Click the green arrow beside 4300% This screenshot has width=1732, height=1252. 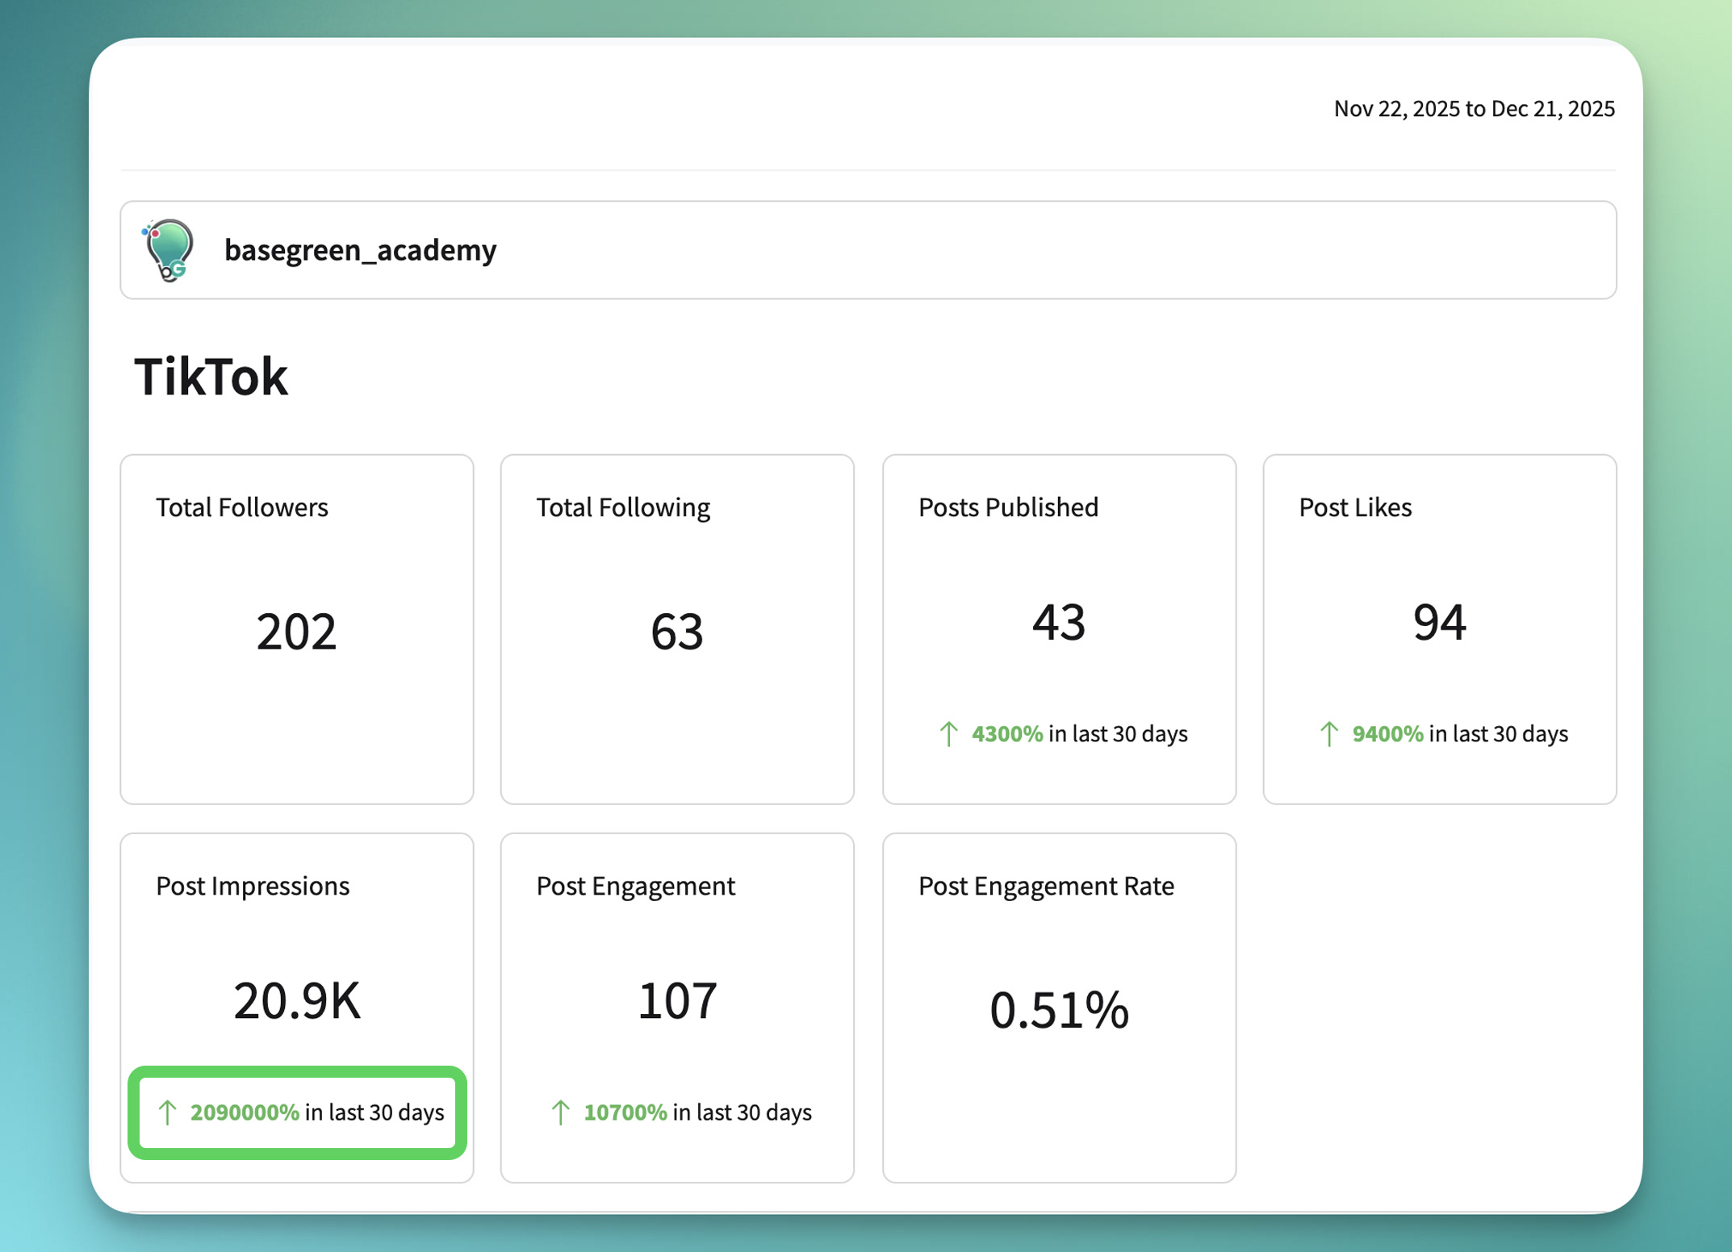(948, 733)
